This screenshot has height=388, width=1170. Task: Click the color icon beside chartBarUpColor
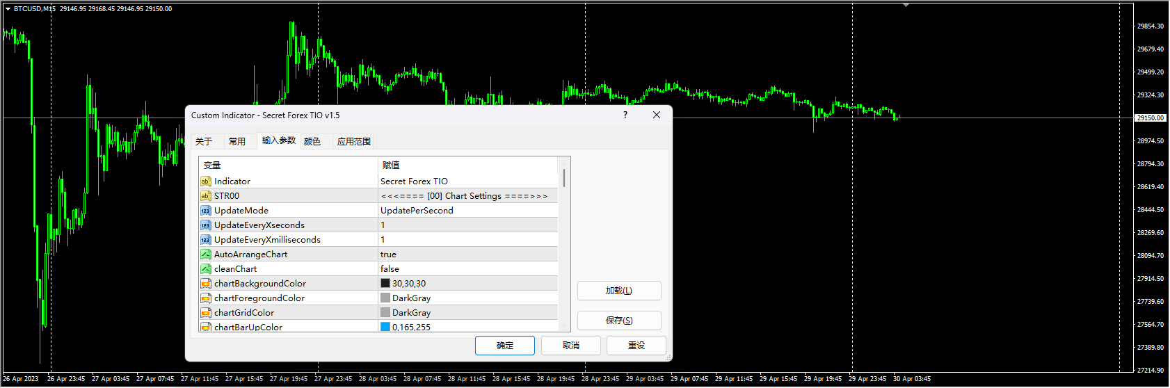coord(205,327)
